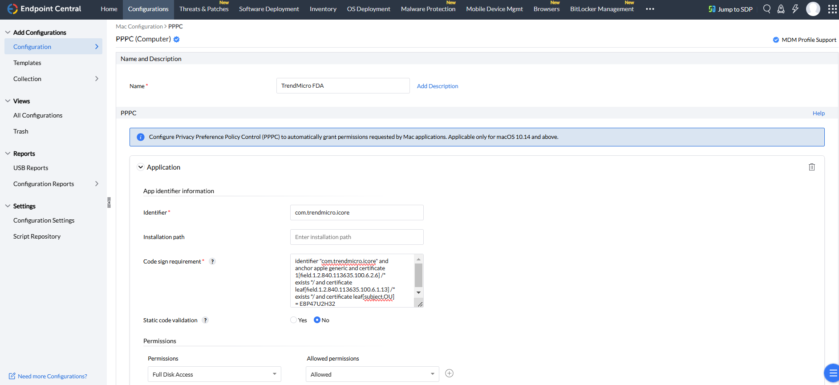
Task: Open the PPPC Help link
Action: [819, 113]
